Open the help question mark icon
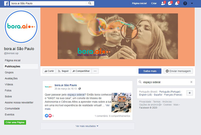The height and width of the screenshot is (135, 201). coord(185,3)
